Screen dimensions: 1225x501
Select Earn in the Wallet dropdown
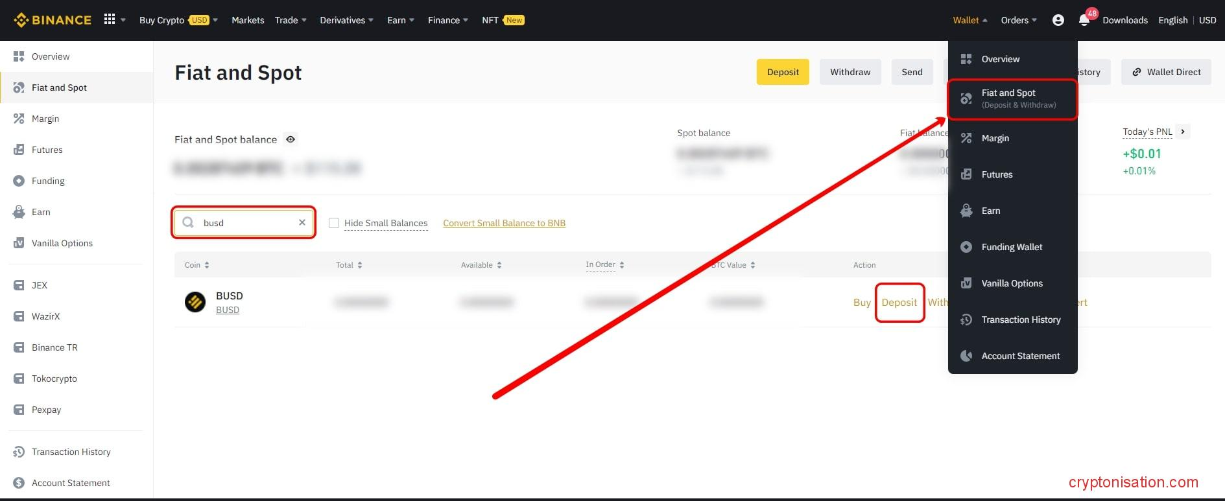tap(1012, 211)
